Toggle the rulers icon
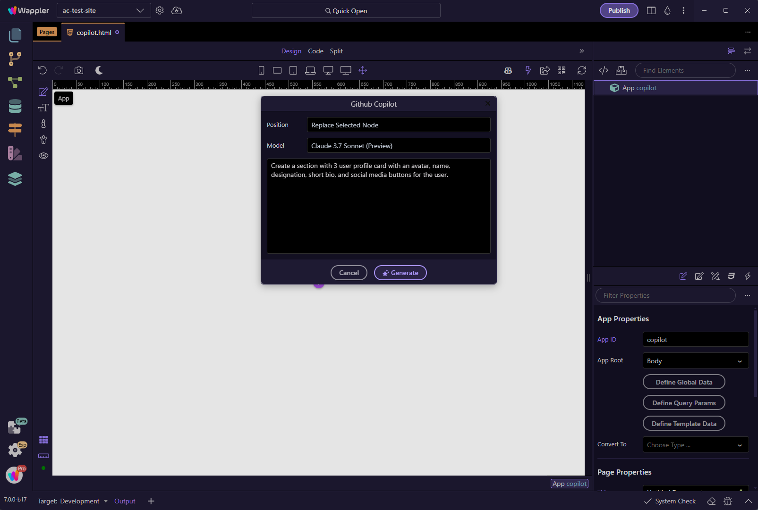Image resolution: width=758 pixels, height=510 pixels. pyautogui.click(x=43, y=456)
